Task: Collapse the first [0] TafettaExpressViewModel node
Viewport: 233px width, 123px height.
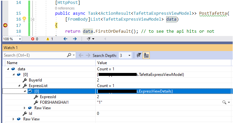Action: (14, 75)
